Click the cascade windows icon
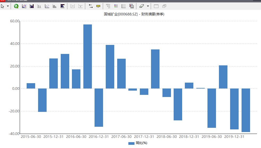The height and width of the screenshot is (148, 261). tap(164, 6)
